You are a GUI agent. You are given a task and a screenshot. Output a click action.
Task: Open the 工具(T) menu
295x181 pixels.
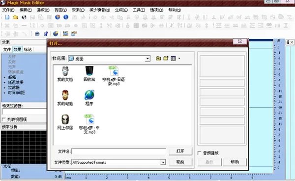pos(139,10)
